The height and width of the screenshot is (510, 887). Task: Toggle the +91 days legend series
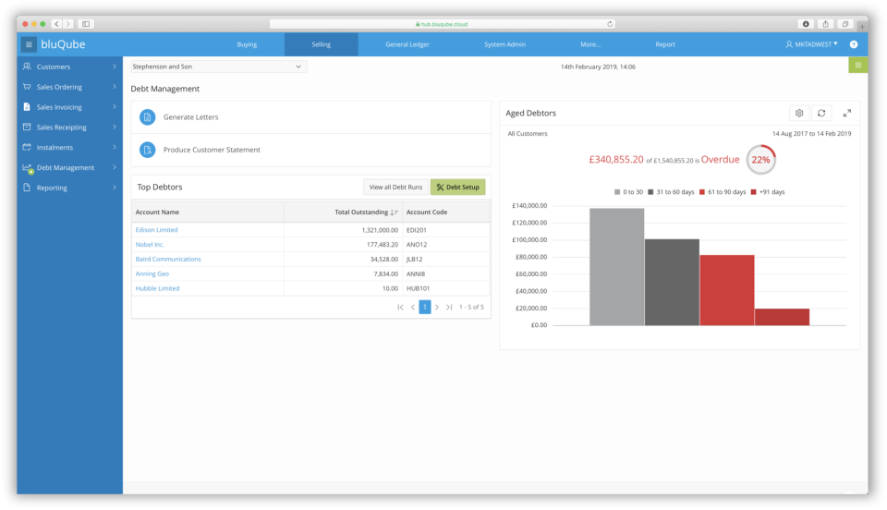(x=768, y=192)
